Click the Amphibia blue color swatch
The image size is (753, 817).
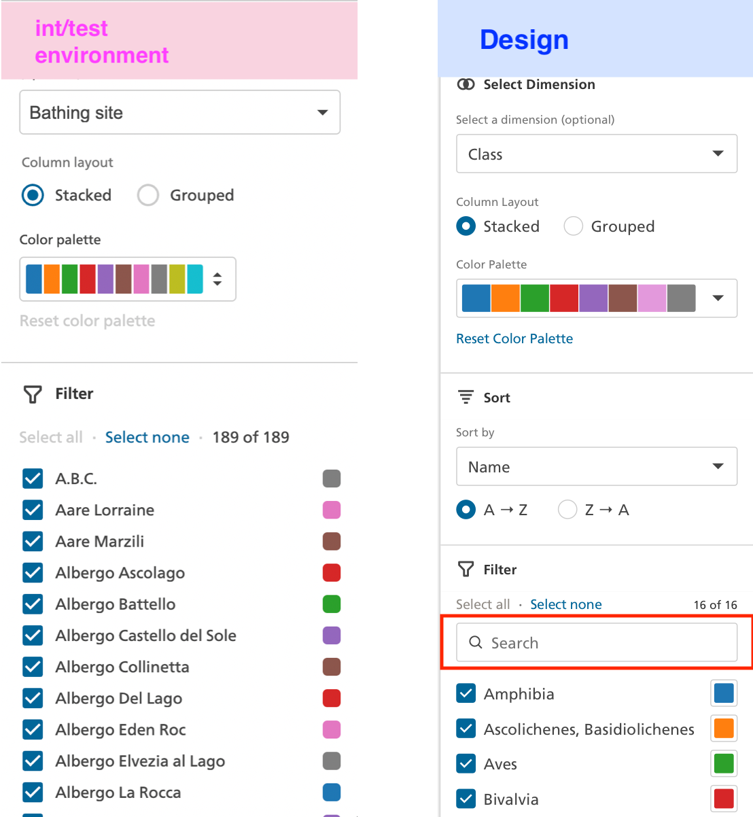pos(724,693)
